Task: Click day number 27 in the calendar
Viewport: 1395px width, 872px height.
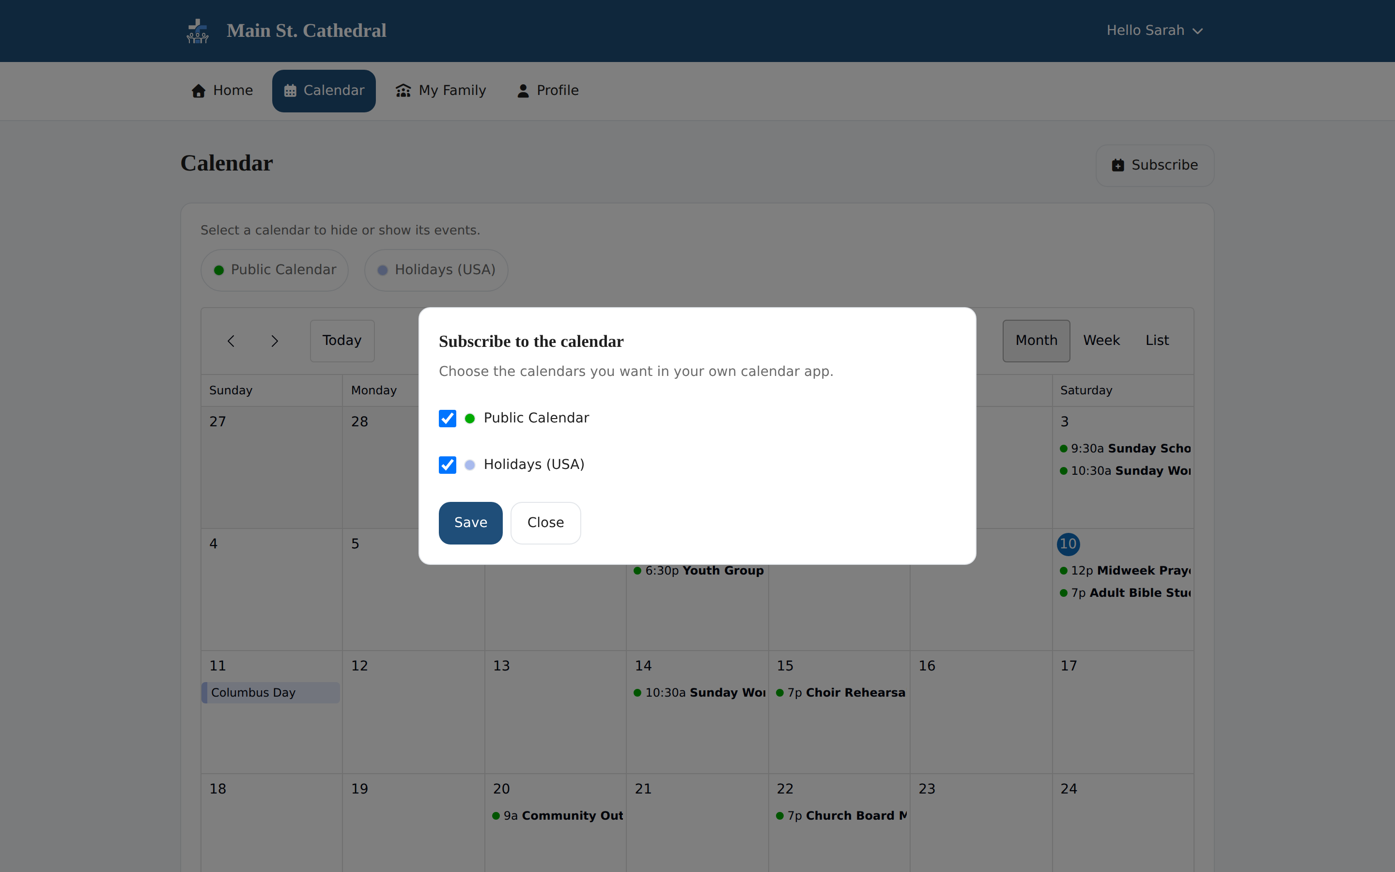Action: [x=217, y=421]
